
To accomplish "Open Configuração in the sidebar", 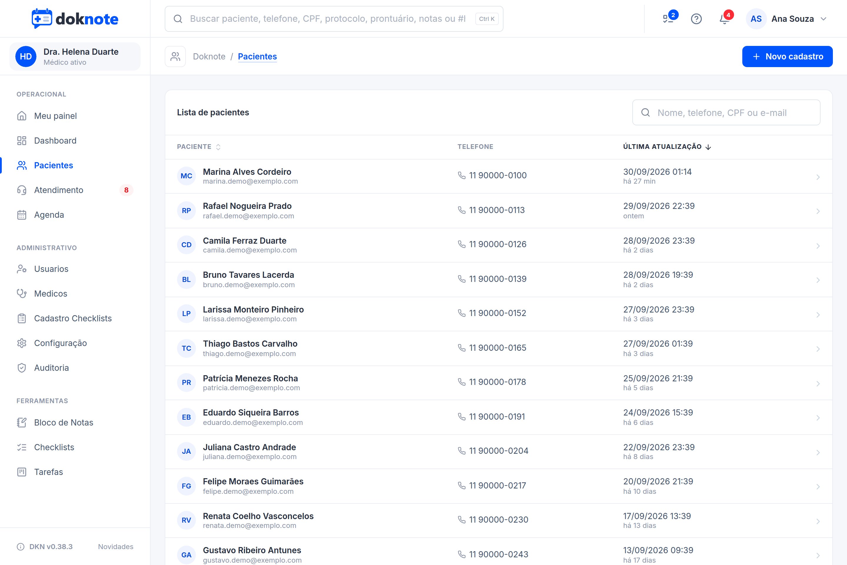I will click(75, 343).
